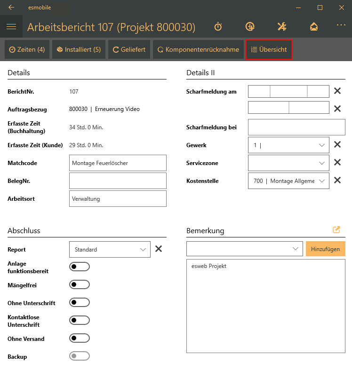Expand the Servicezone dropdown list
This screenshot has height=378, width=352.
point(288,163)
